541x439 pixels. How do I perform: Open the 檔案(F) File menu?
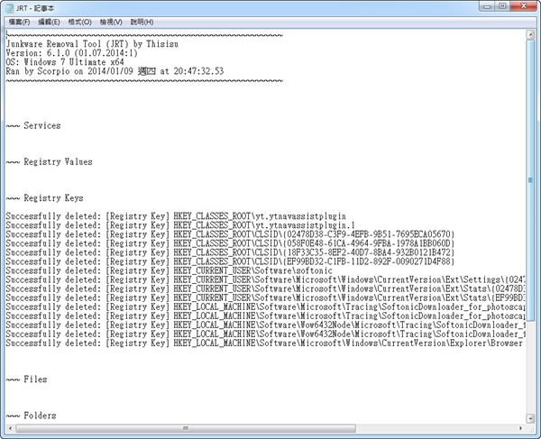point(19,22)
